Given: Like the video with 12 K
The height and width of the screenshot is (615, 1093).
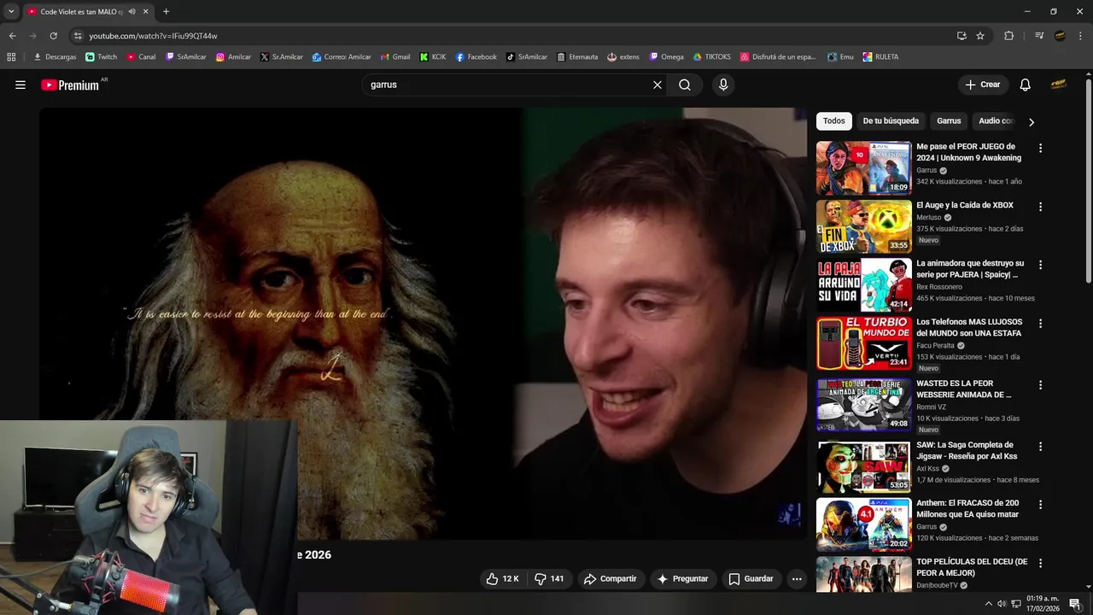Looking at the screenshot, I should point(502,578).
